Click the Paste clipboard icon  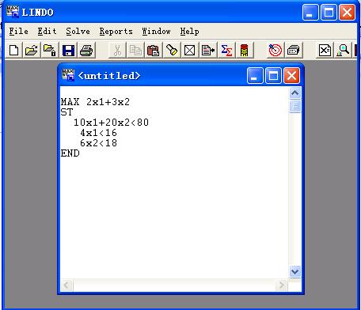click(154, 50)
